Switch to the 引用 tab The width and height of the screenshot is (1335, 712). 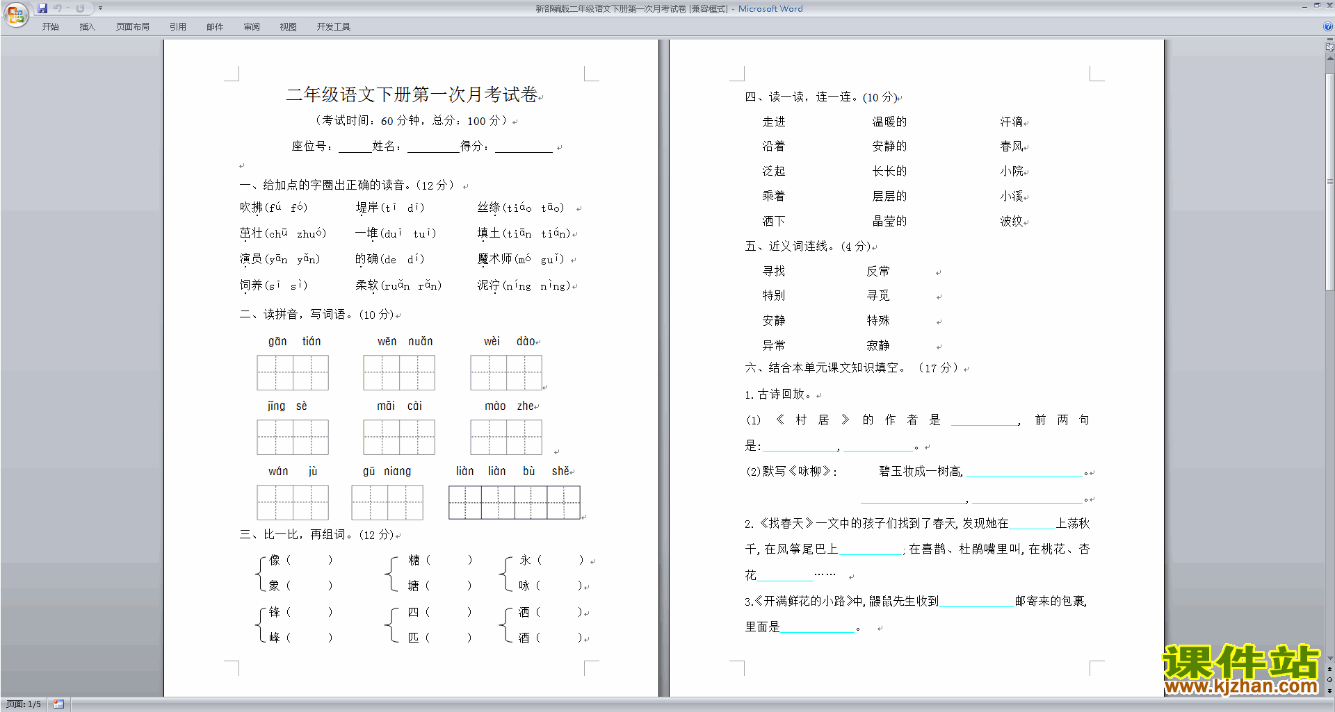click(x=178, y=27)
